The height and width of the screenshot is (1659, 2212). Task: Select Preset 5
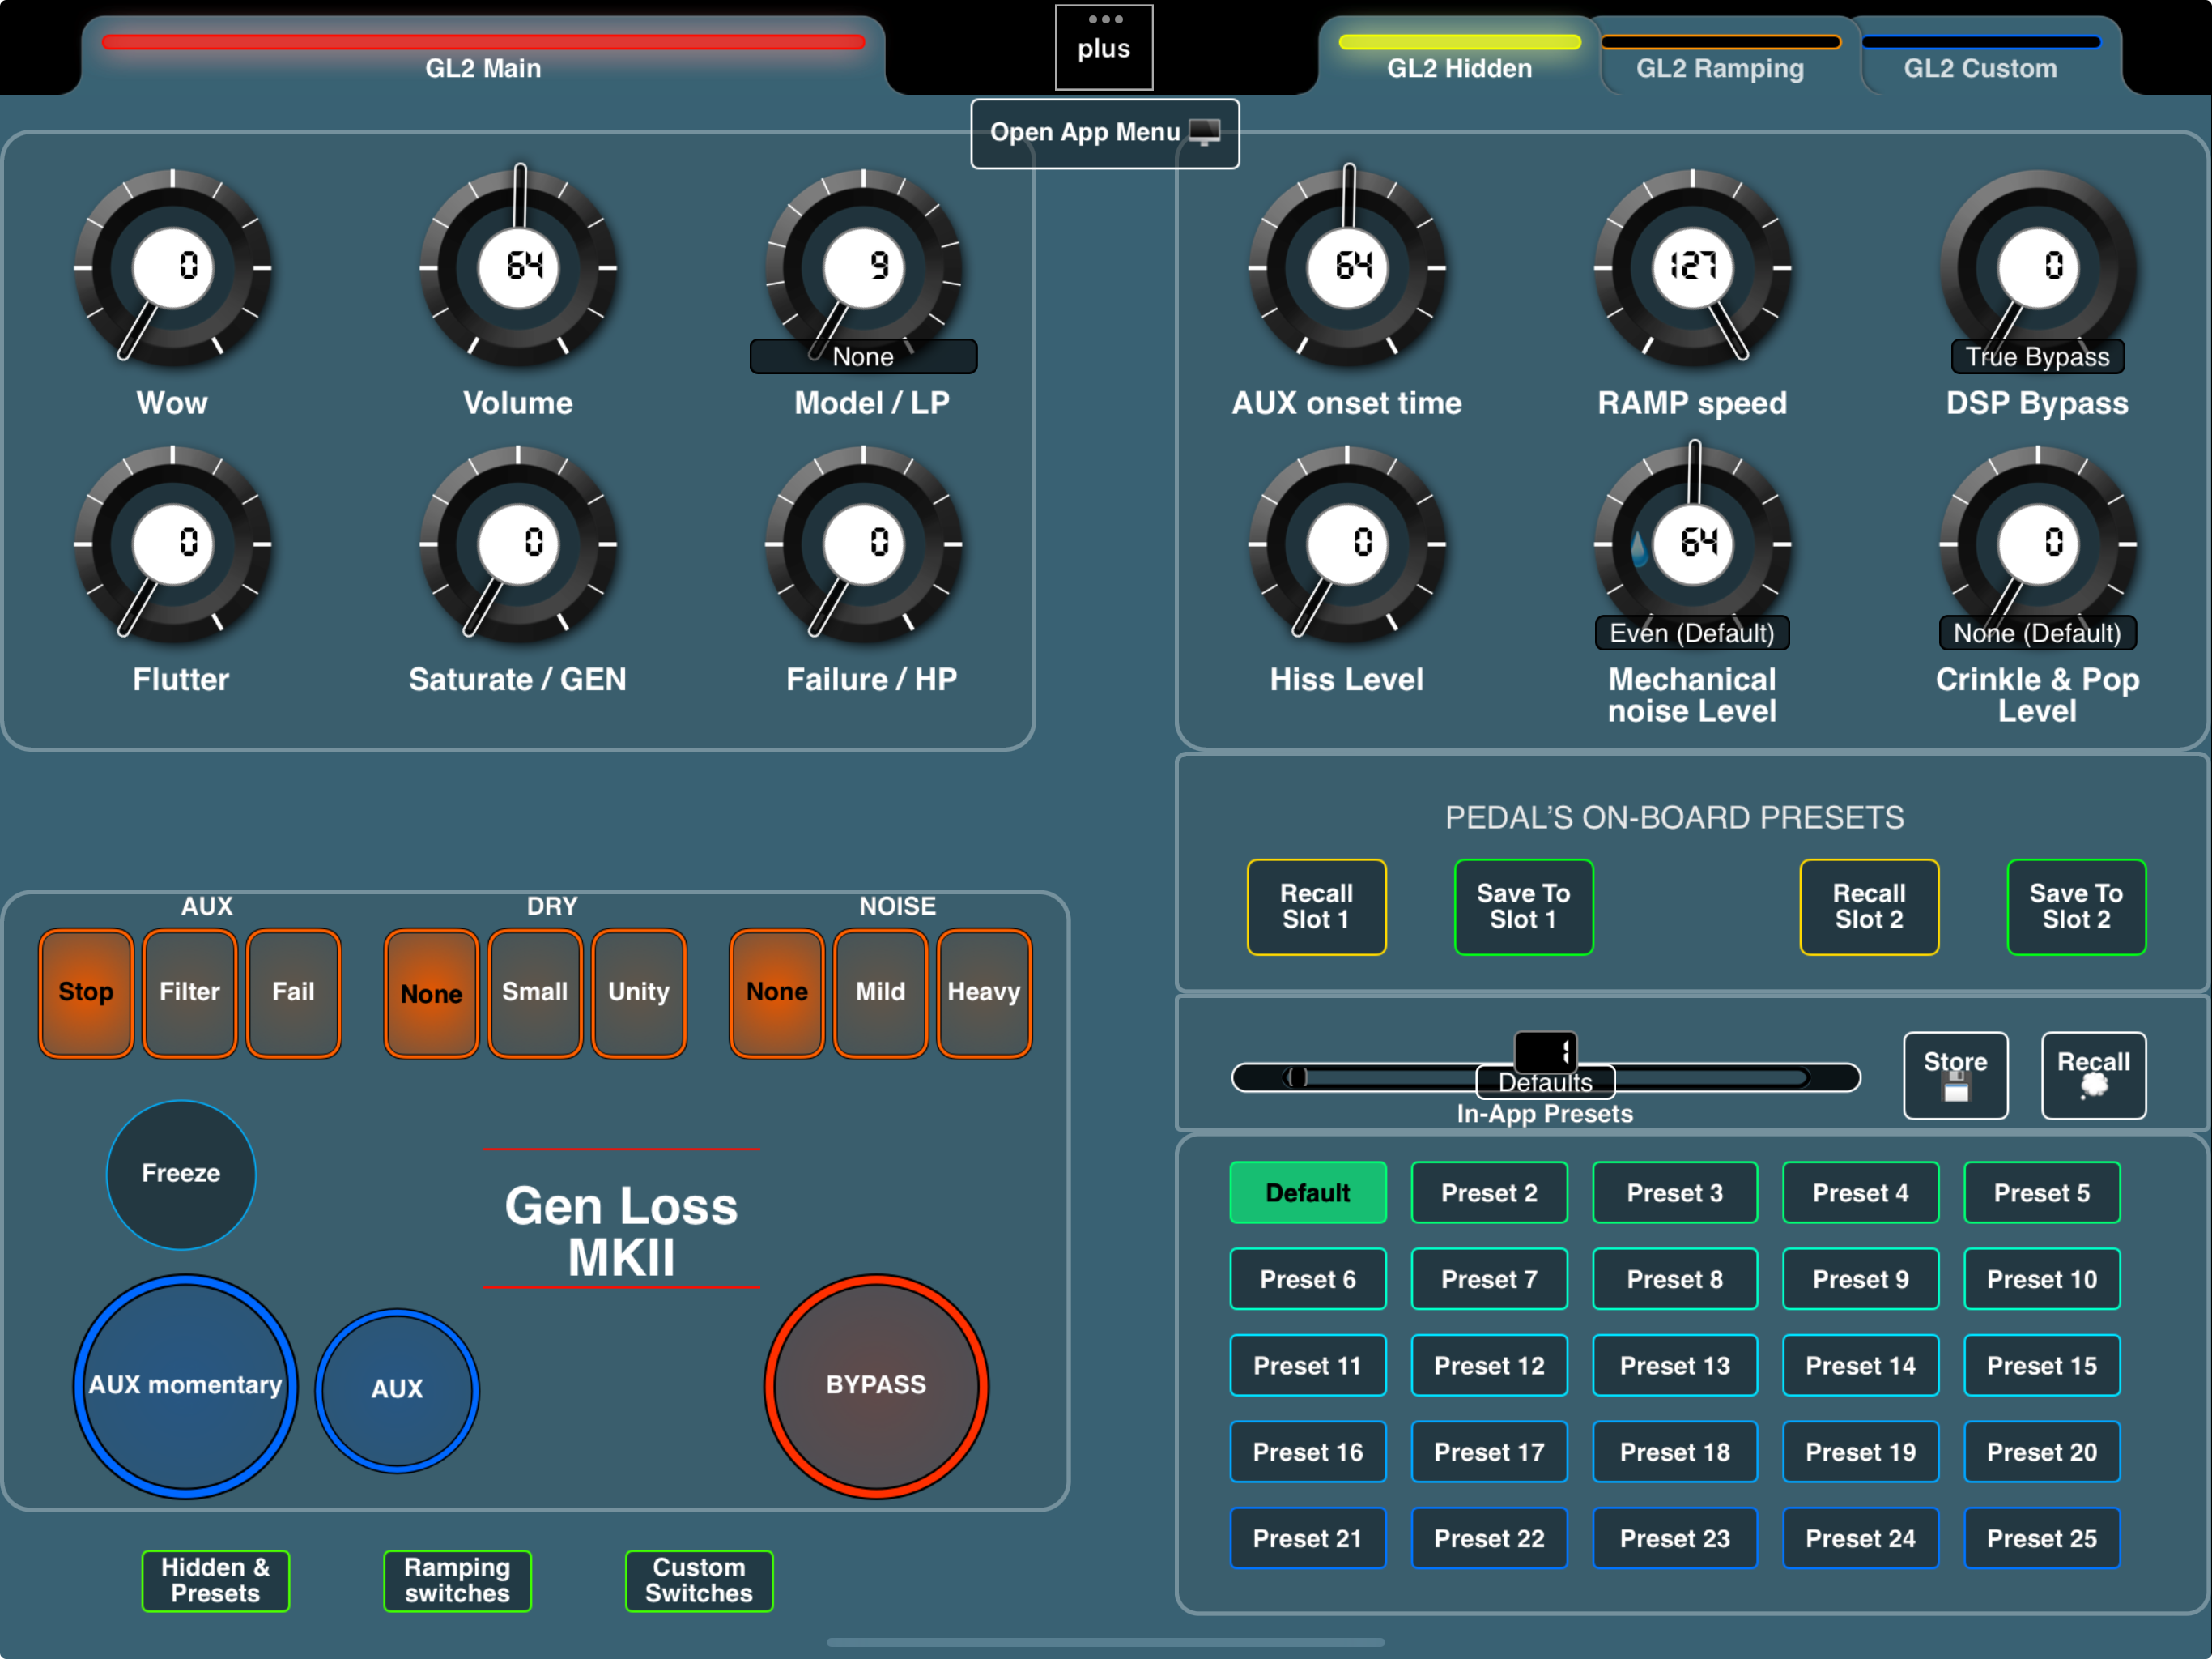(2042, 1192)
